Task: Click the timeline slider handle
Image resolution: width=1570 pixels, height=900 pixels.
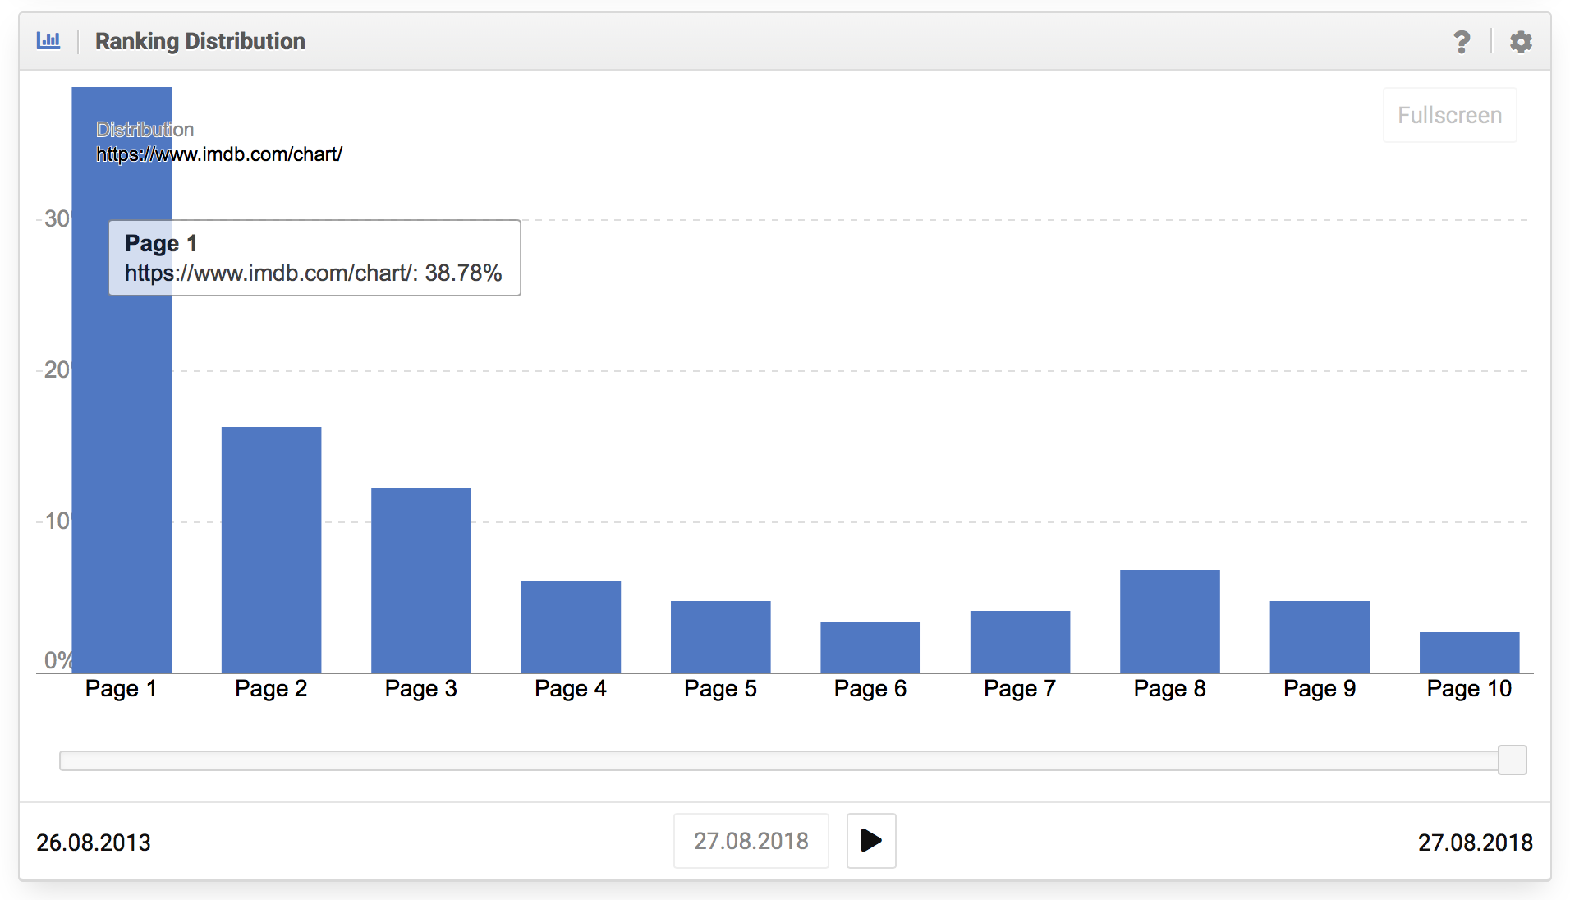Action: (x=1512, y=760)
